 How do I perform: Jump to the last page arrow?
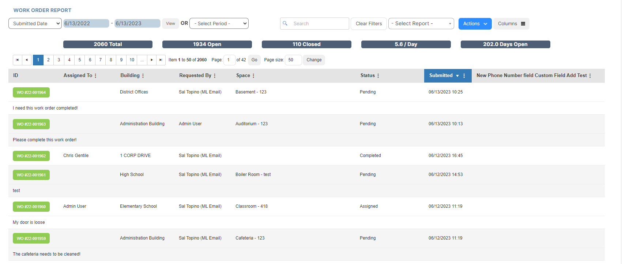(x=161, y=60)
